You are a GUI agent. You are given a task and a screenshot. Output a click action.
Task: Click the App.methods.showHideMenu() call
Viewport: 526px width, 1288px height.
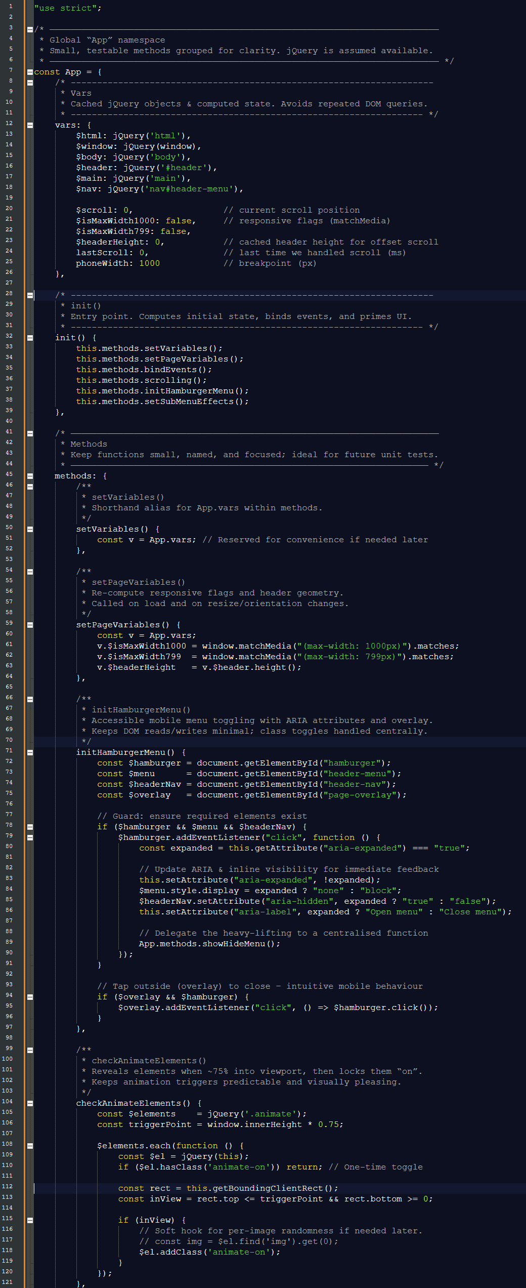pyautogui.click(x=209, y=944)
